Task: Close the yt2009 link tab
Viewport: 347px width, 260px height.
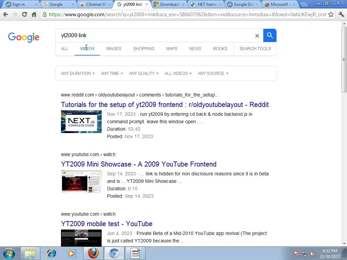Action: 146,4
